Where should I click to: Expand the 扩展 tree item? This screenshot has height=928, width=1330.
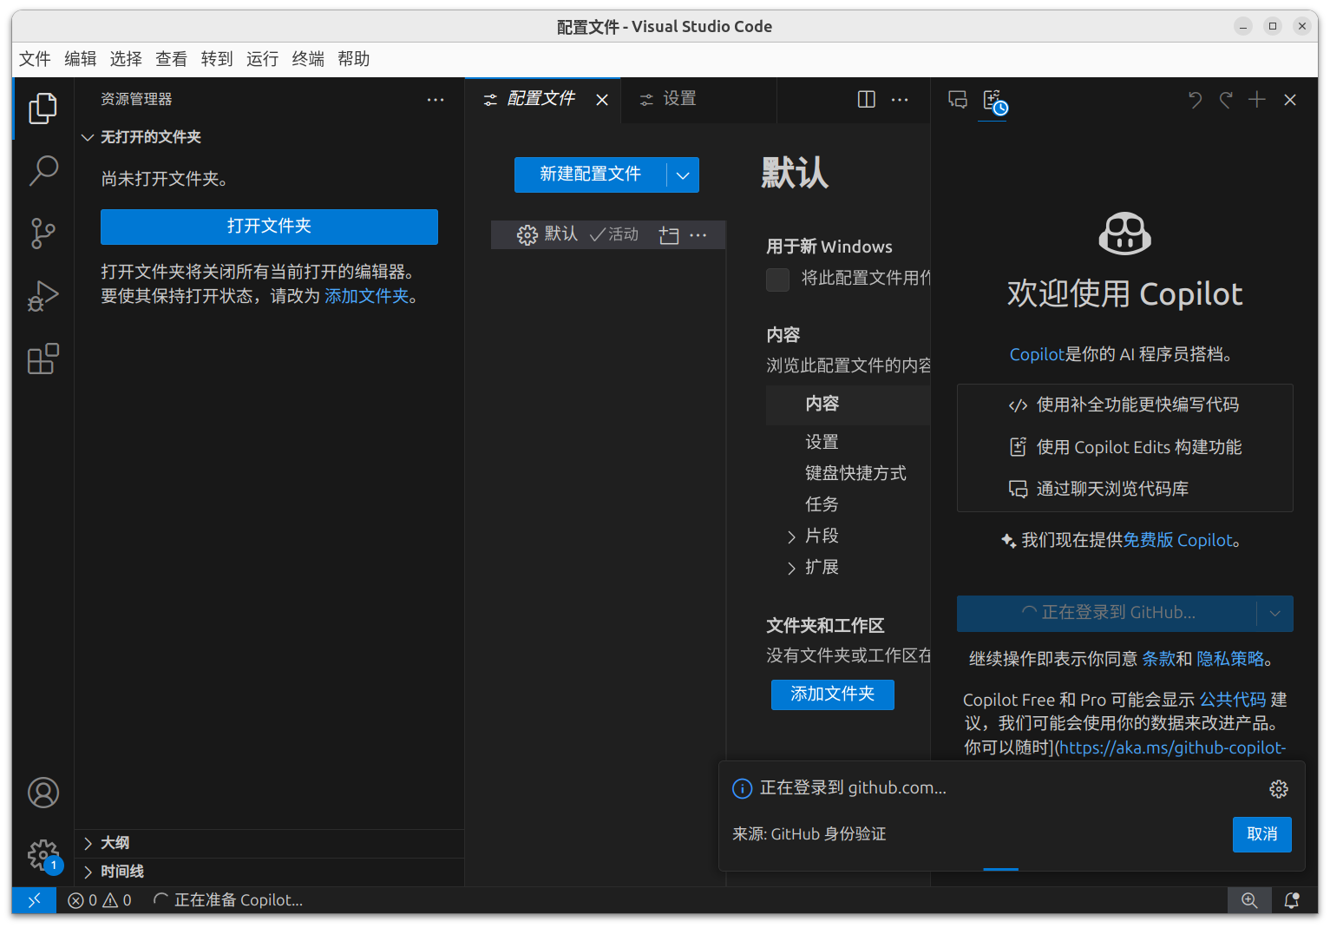point(791,569)
